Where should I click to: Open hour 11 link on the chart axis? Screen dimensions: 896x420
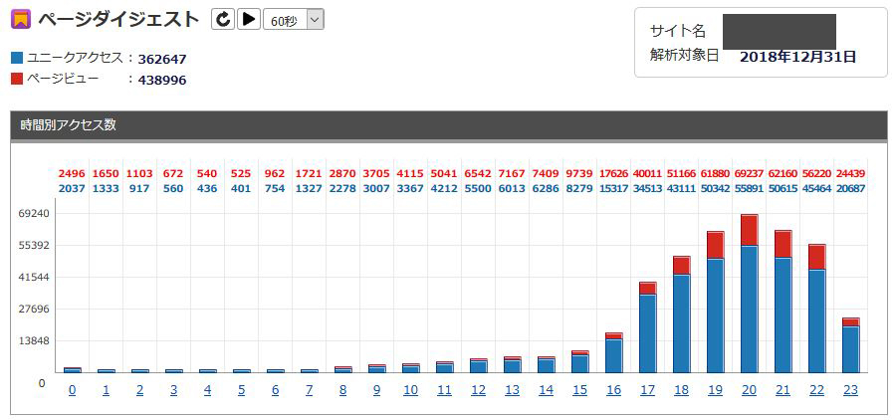(x=445, y=390)
